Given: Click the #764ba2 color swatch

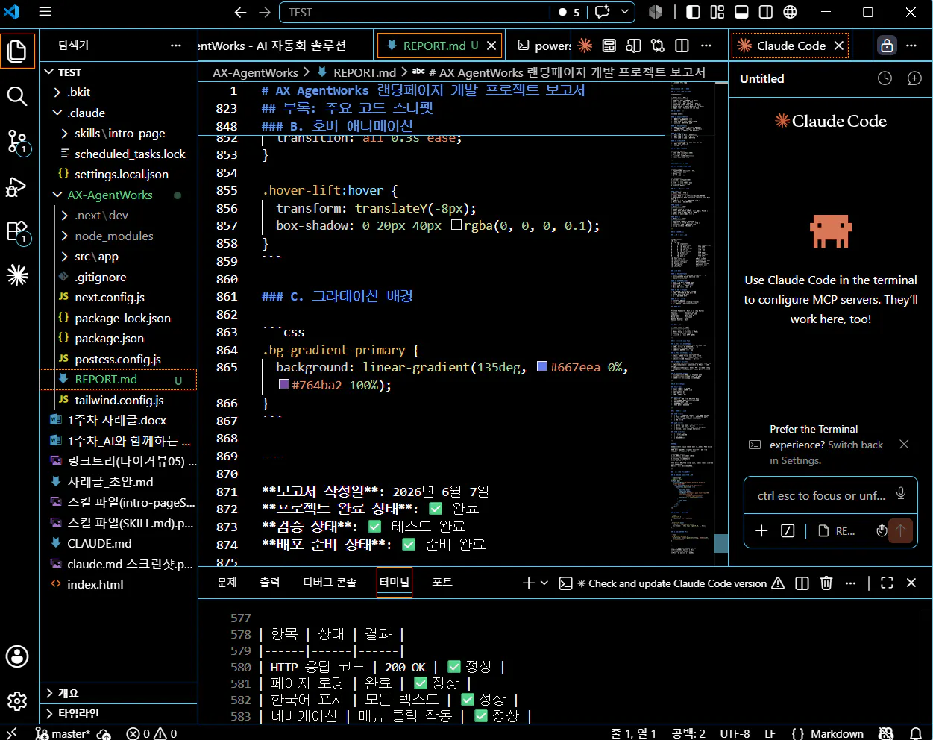Looking at the screenshot, I should tap(284, 385).
